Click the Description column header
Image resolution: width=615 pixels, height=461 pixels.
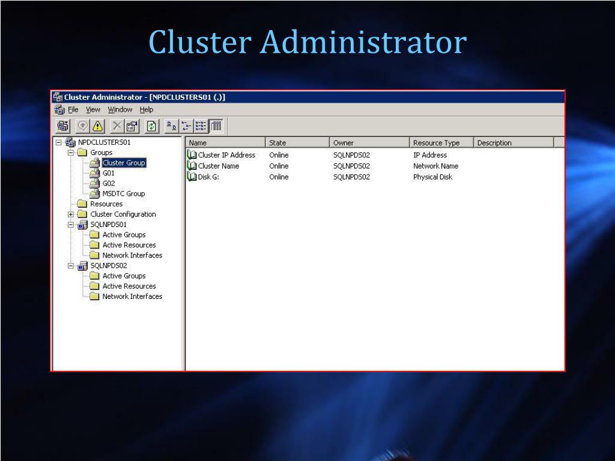pyautogui.click(x=514, y=143)
